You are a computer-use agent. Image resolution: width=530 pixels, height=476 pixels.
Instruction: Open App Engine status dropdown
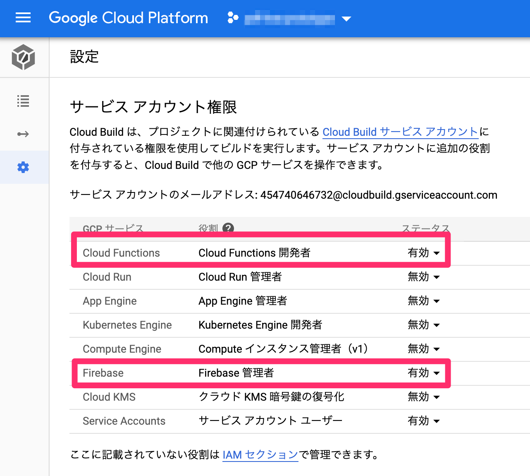coord(424,301)
